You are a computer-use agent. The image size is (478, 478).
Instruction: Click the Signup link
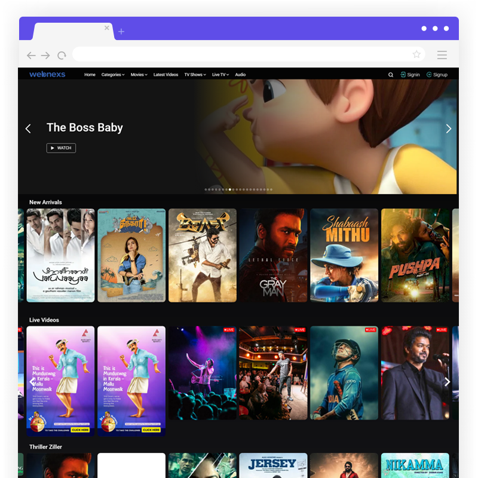(x=437, y=75)
